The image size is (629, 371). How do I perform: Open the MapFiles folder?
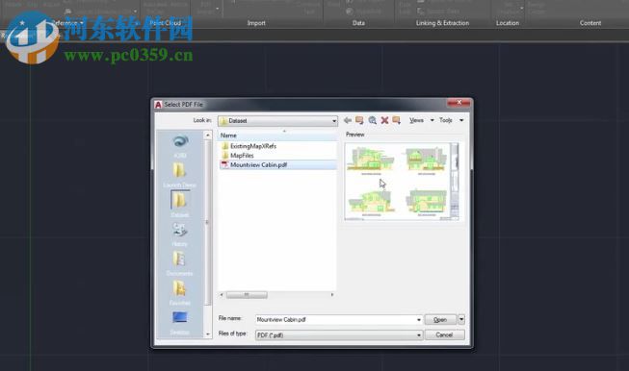tap(242, 156)
